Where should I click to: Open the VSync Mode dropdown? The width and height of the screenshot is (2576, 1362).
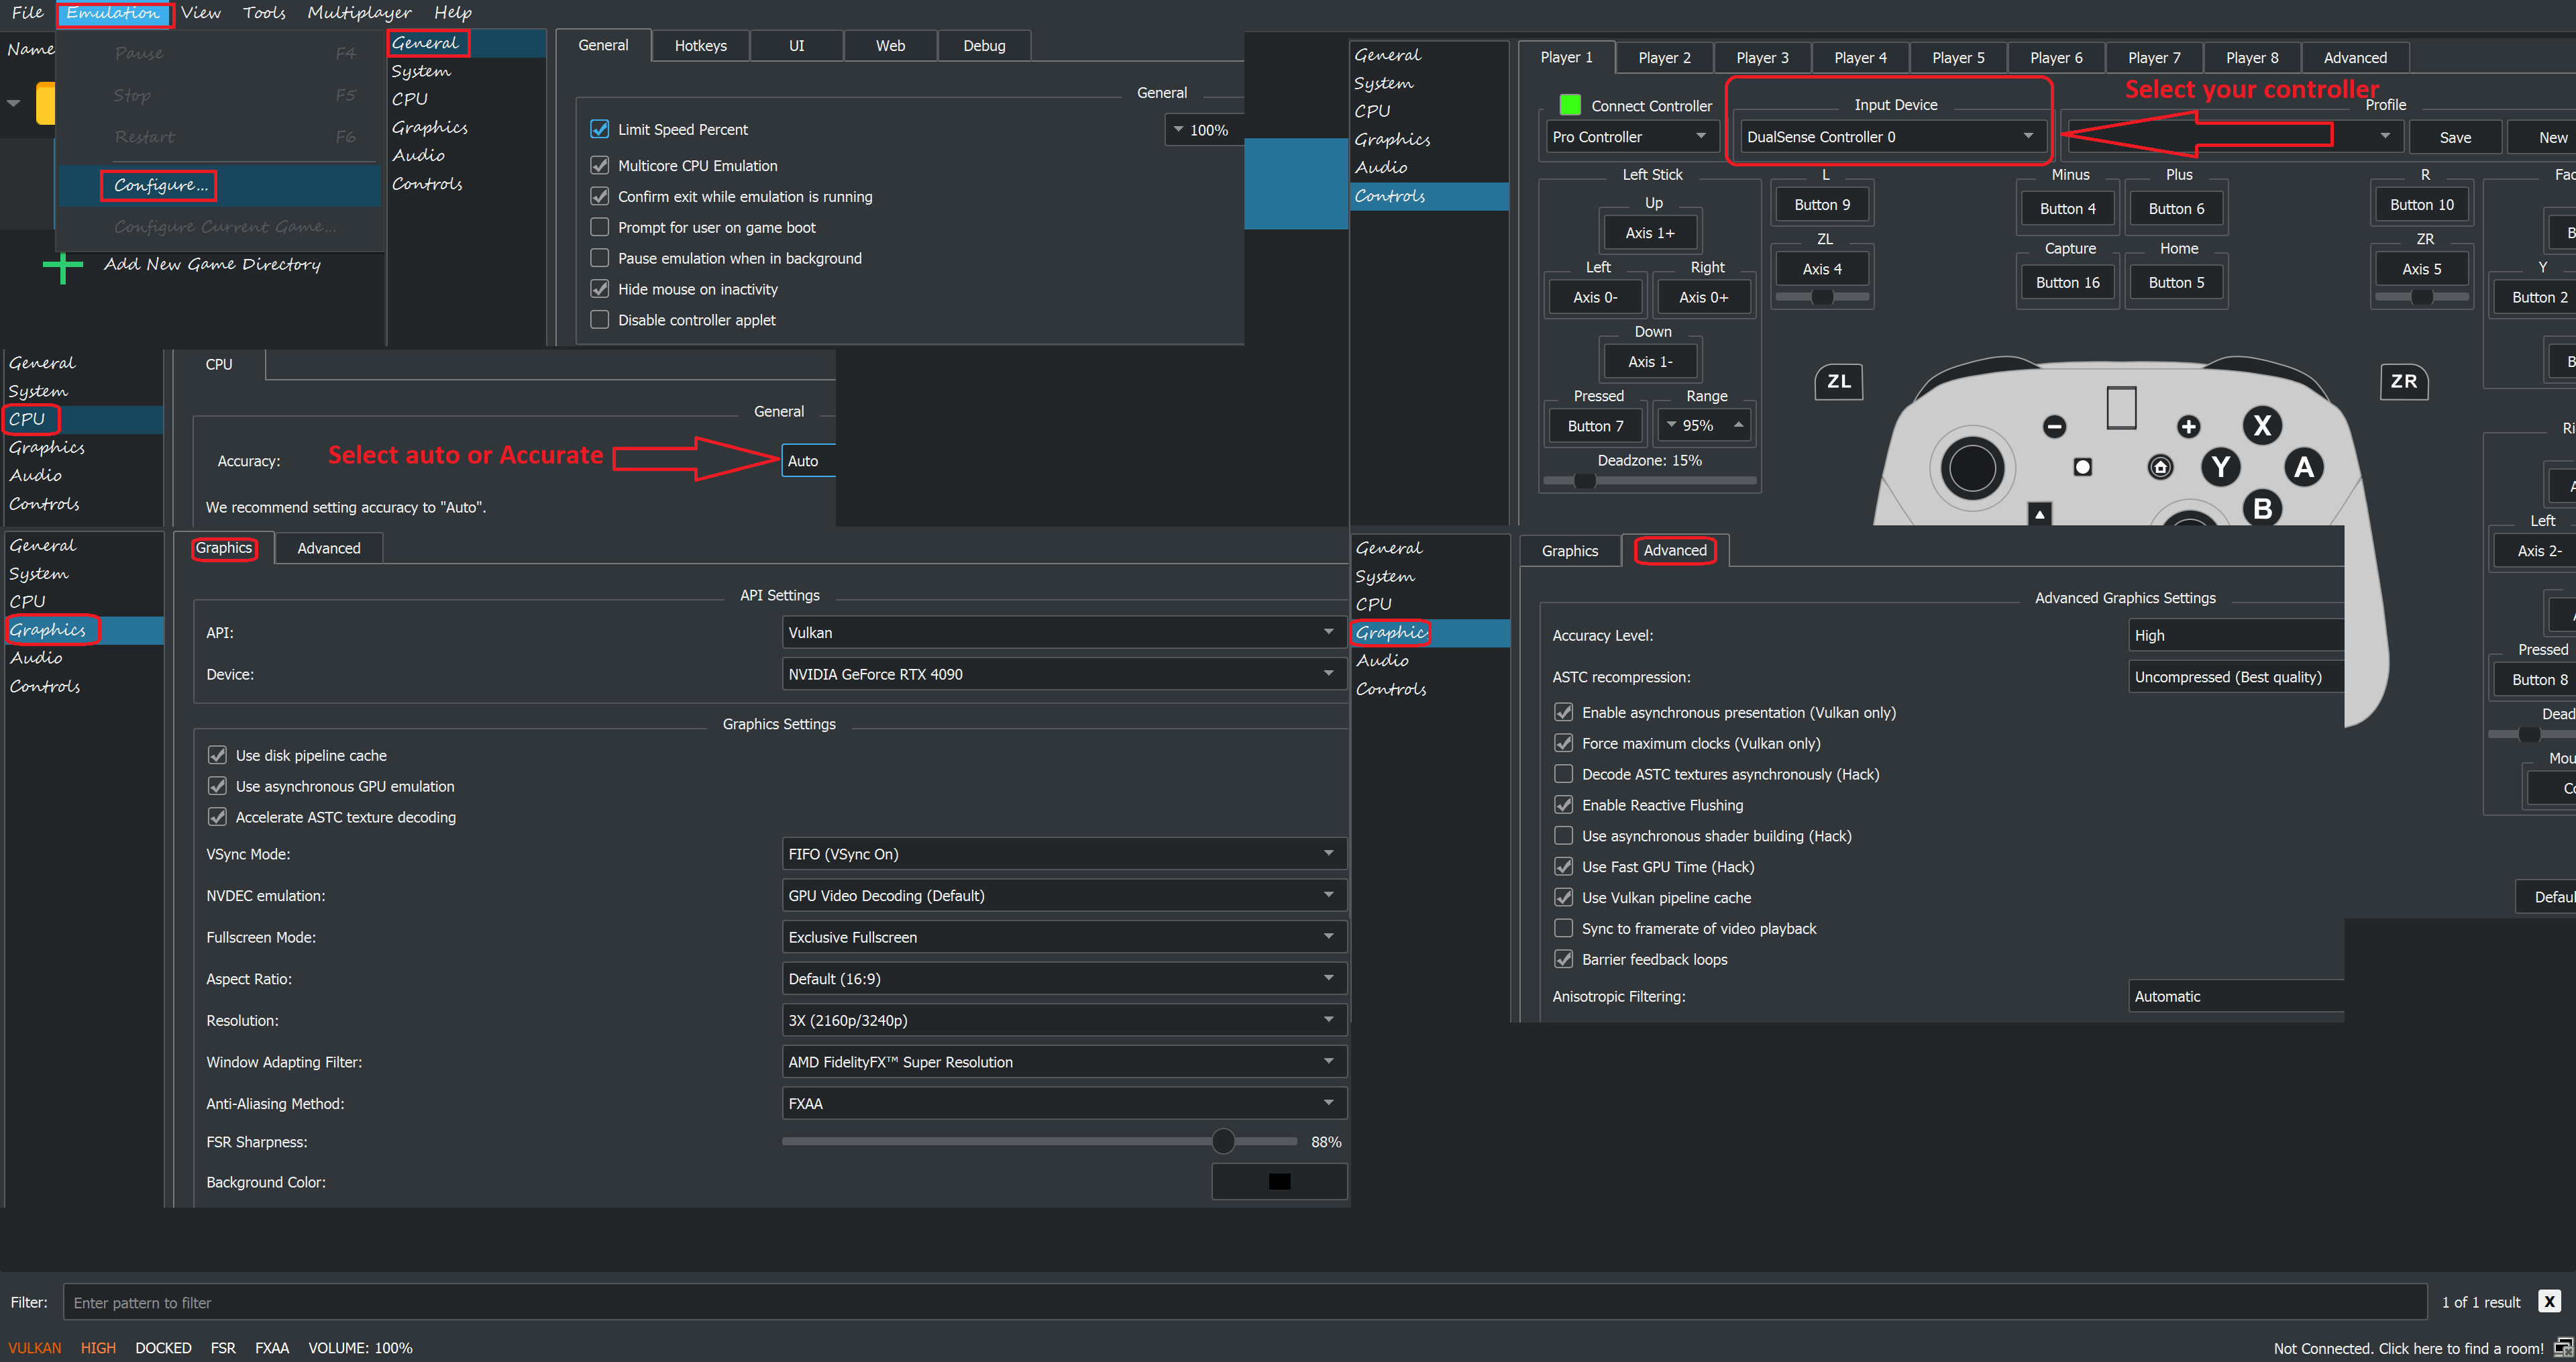pos(1063,854)
